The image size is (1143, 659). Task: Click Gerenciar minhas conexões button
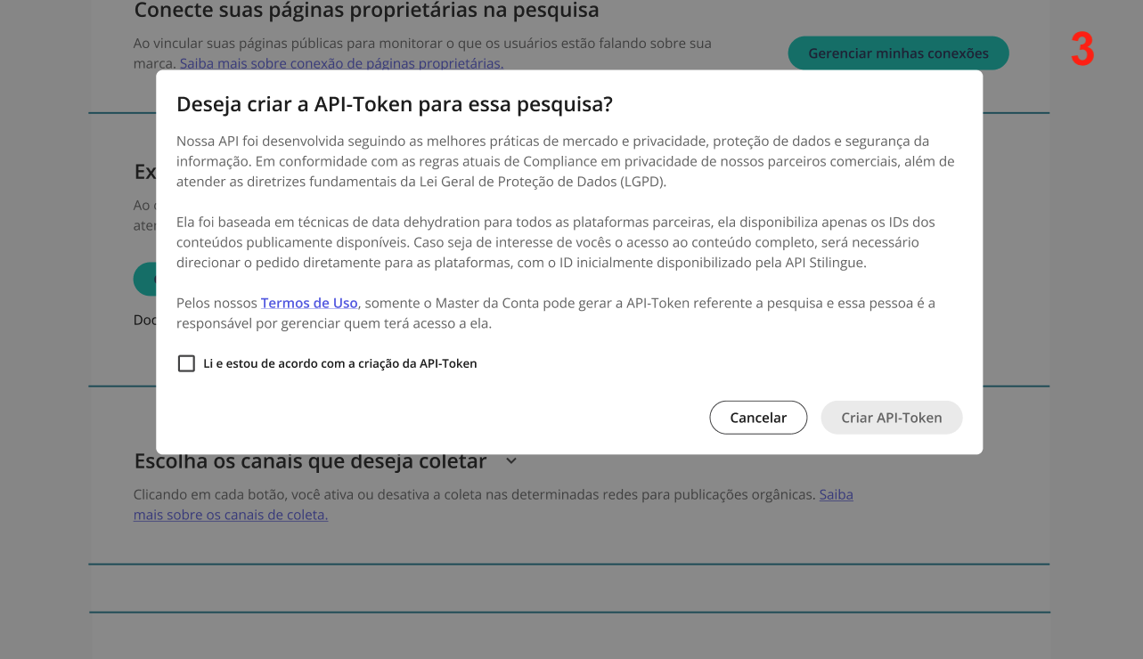pyautogui.click(x=898, y=53)
